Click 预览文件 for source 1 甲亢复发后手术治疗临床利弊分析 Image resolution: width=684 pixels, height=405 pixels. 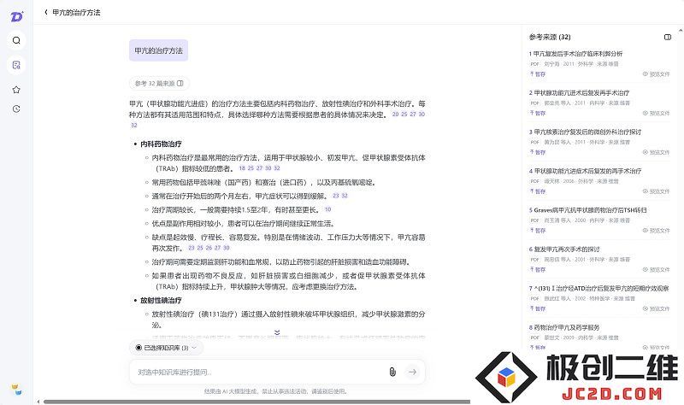tap(656, 74)
